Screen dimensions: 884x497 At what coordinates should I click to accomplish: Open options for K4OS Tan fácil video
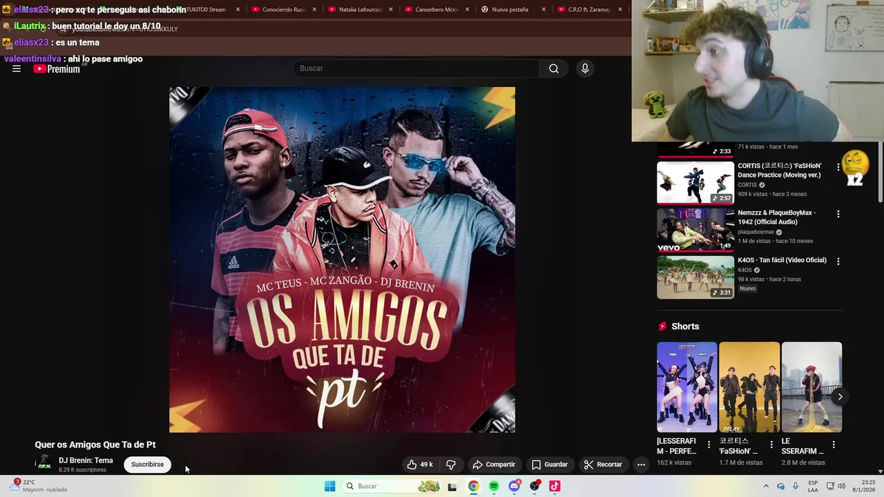[838, 262]
